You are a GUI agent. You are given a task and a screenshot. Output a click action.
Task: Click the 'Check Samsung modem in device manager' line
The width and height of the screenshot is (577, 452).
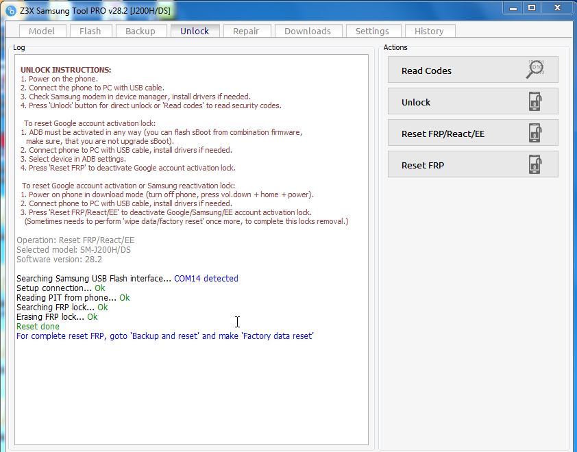[136, 97]
